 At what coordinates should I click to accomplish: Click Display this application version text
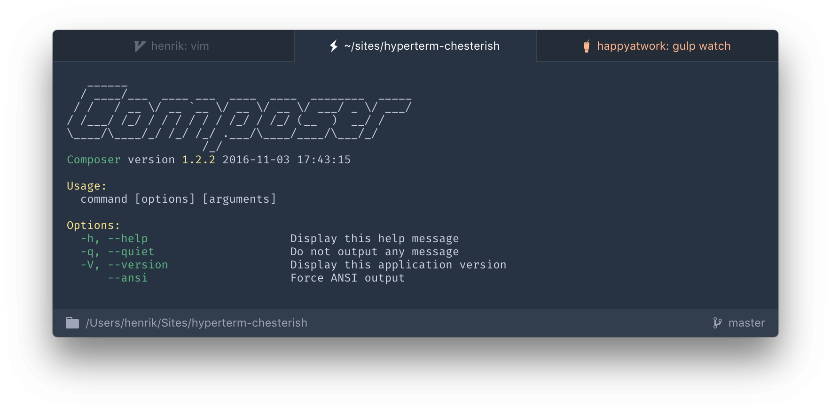398,265
